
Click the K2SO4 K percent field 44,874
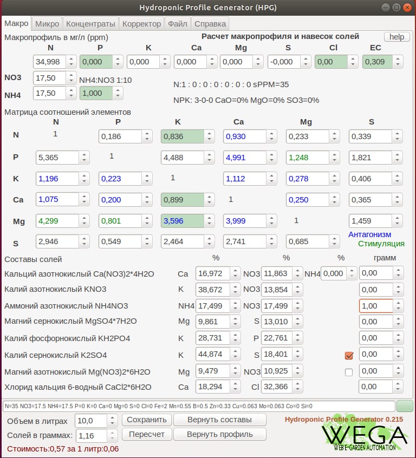tap(213, 354)
